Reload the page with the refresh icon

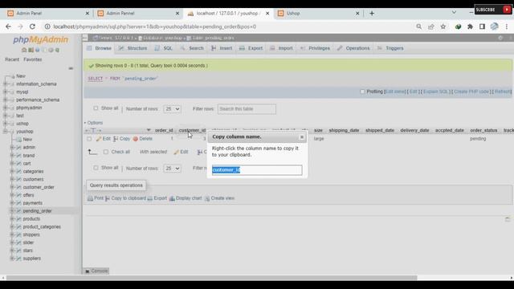point(32,26)
